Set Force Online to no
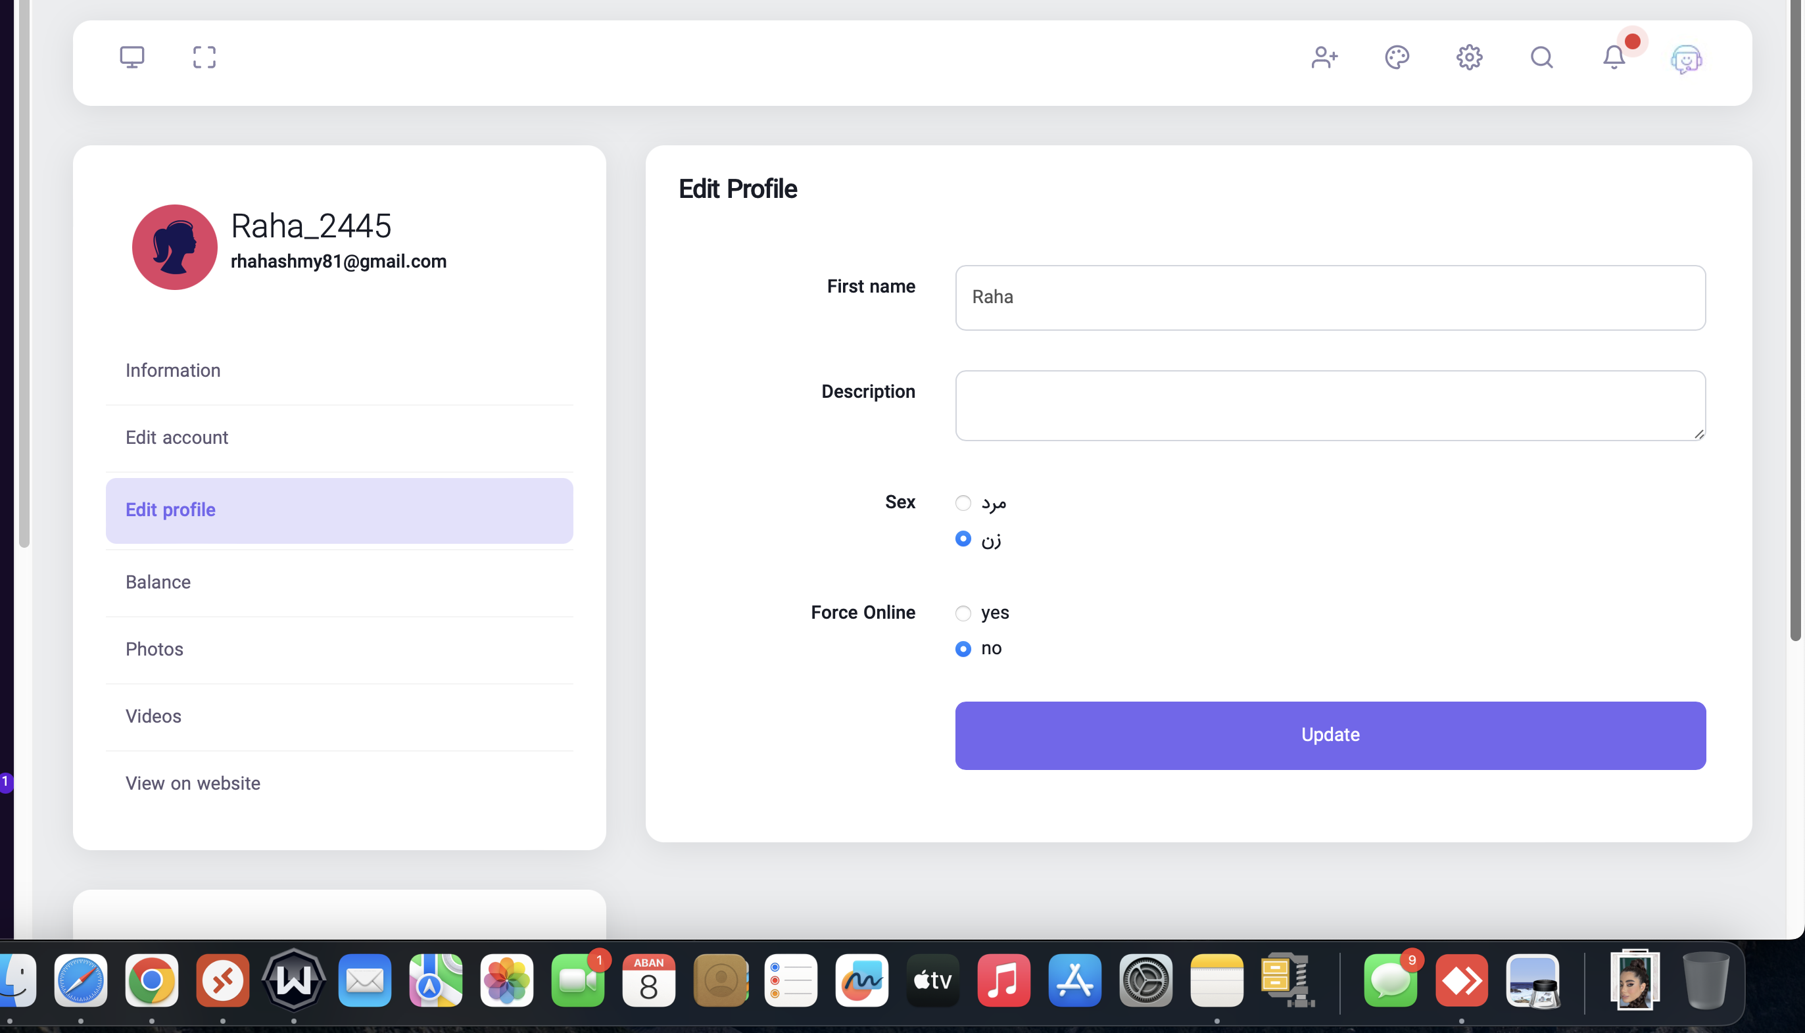 (x=963, y=648)
